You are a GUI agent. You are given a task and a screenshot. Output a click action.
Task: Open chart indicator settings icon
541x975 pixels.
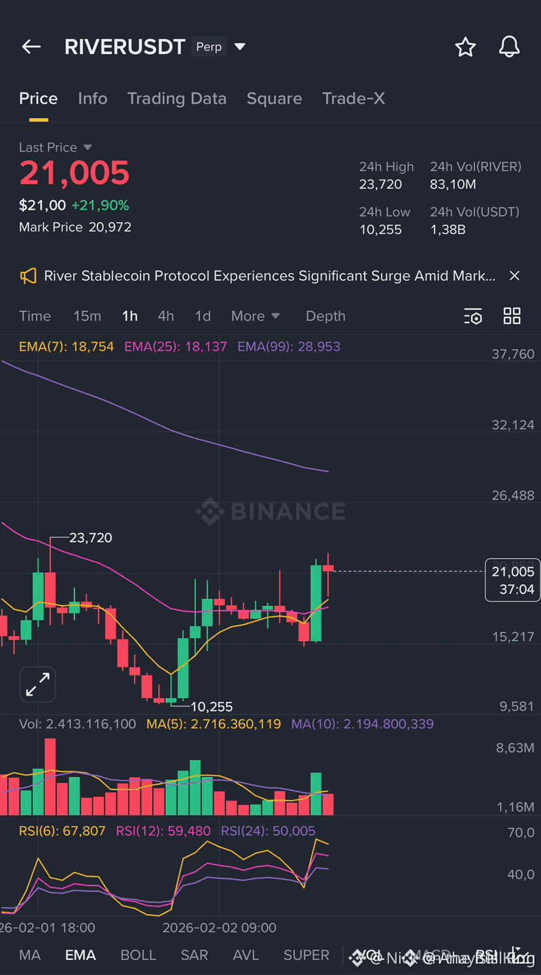473,316
